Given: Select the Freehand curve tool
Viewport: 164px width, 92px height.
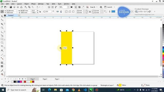Looking at the screenshot, I should click(2, 32).
